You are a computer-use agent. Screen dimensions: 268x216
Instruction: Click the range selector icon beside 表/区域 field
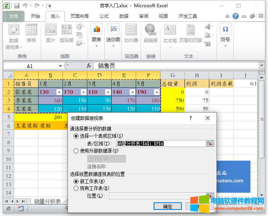pos(210,143)
